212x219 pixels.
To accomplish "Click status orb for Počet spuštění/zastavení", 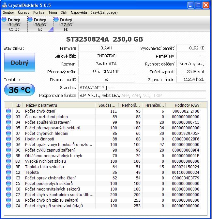I will point(8,122).
